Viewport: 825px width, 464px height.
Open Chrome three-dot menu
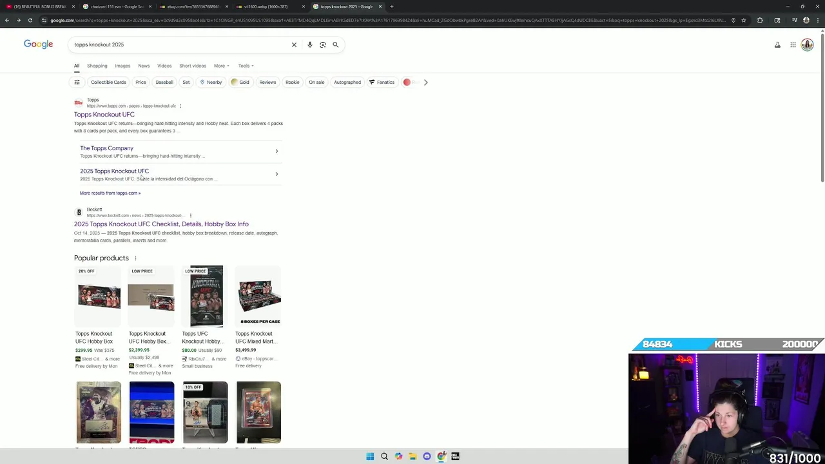(818, 20)
